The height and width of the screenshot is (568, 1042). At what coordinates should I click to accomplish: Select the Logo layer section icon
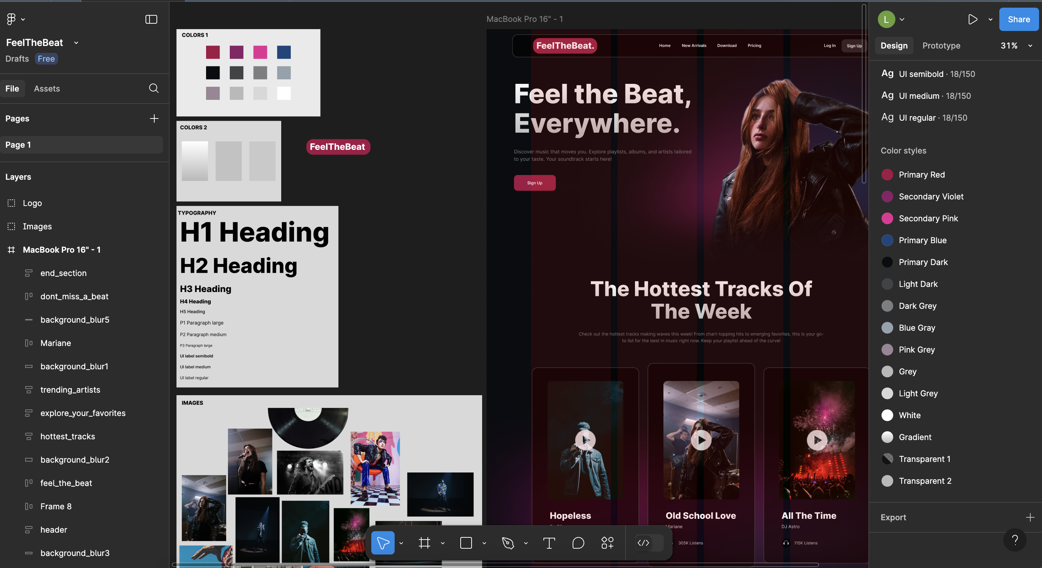(x=11, y=203)
